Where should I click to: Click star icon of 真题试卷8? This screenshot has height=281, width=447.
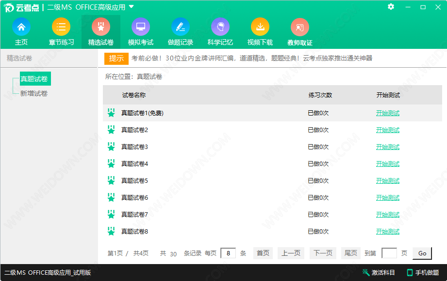[x=111, y=231]
